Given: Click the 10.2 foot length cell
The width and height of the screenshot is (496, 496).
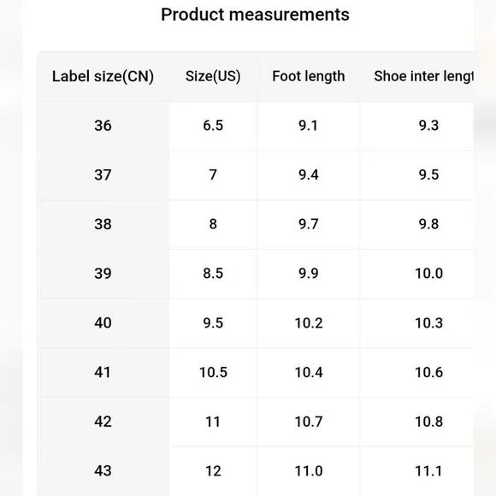Looking at the screenshot, I should point(309,323).
